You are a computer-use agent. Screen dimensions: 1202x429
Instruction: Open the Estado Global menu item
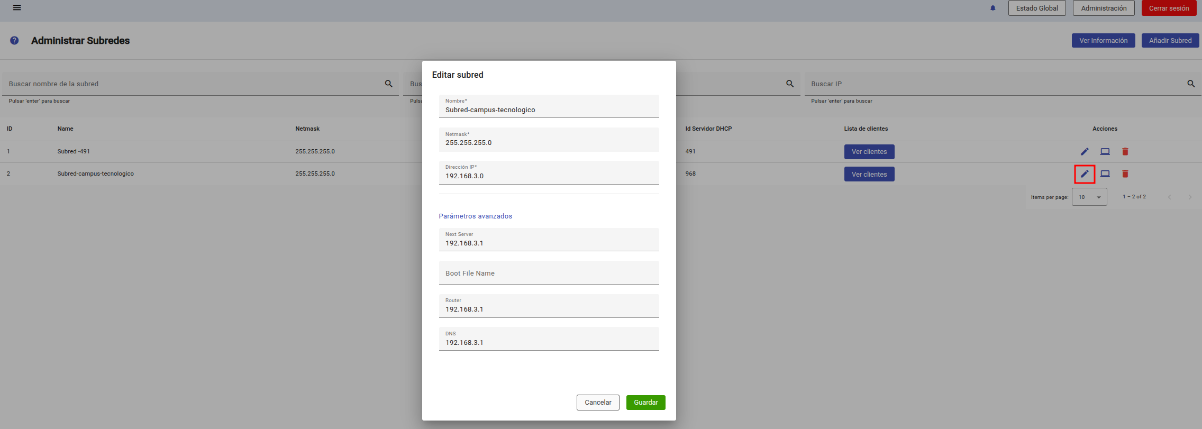click(x=1037, y=8)
